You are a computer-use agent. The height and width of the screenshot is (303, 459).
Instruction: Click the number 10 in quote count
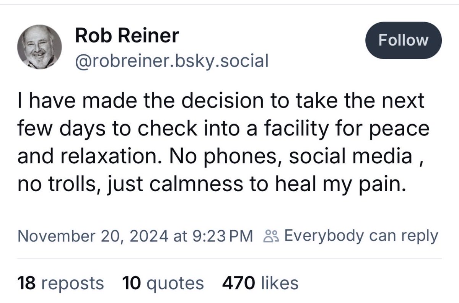(x=132, y=283)
